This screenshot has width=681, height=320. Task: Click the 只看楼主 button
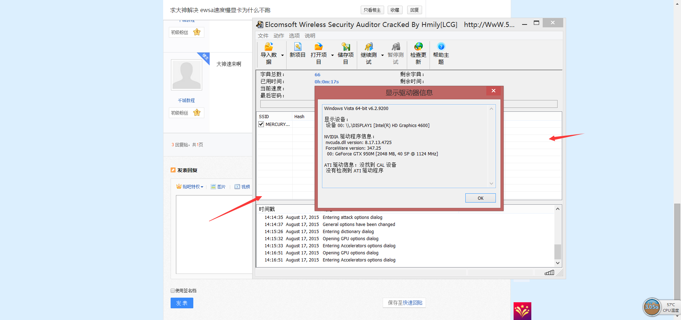point(372,10)
